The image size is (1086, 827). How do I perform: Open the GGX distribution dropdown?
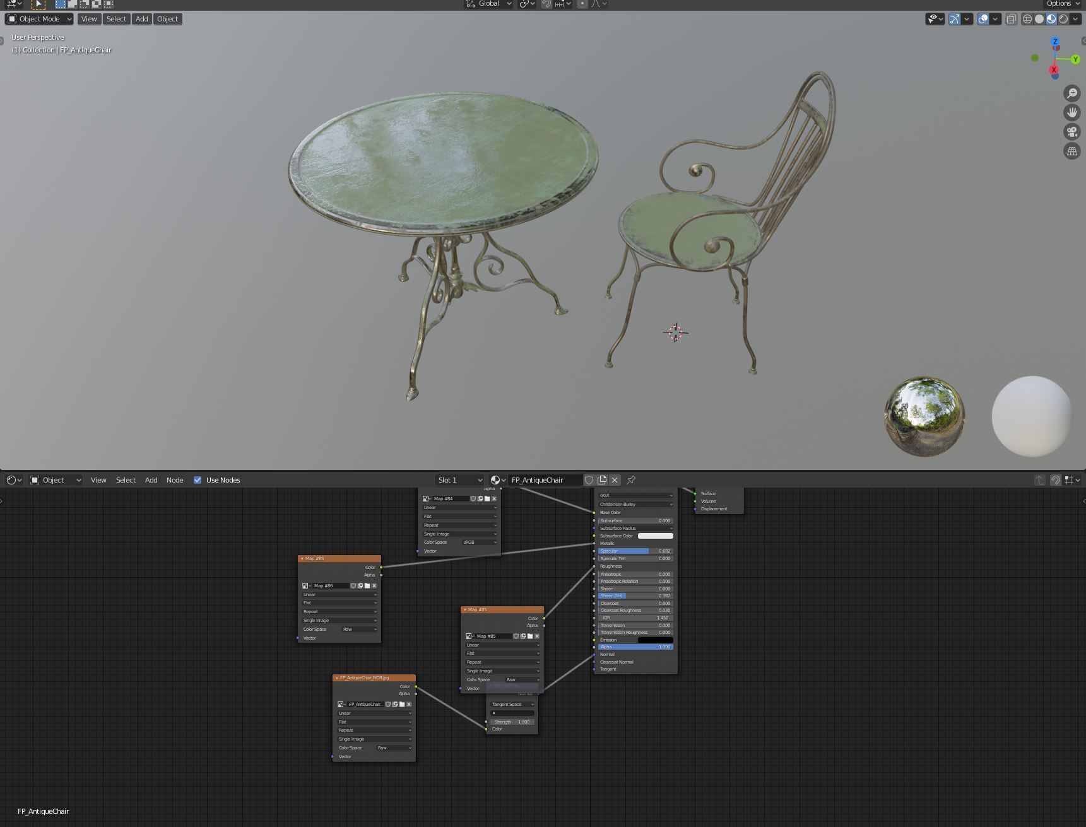(635, 496)
